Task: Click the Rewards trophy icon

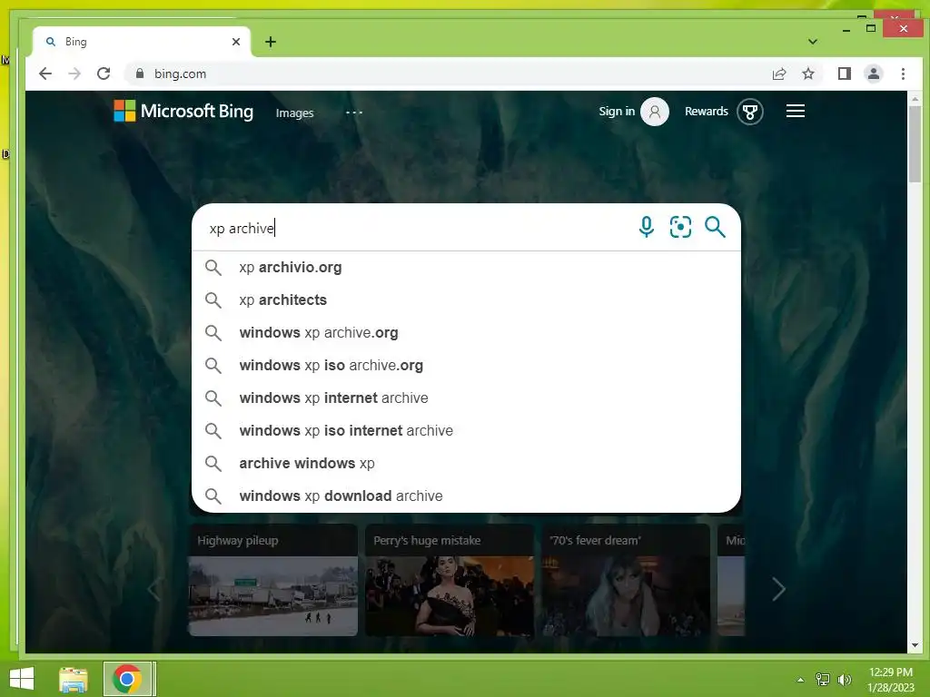Action: pos(749,112)
